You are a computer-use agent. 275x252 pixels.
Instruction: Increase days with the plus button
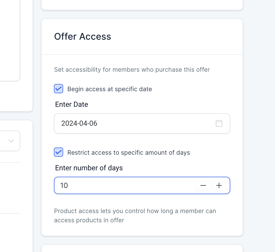[219, 186]
